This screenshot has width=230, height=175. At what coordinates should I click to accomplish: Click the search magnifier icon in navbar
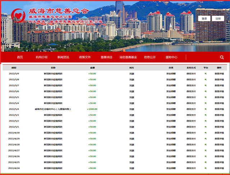click(x=222, y=57)
